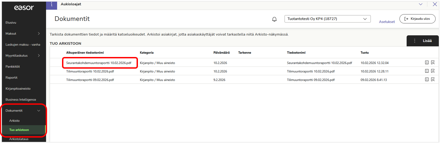Click the three-dot icon on Lisää
The image size is (441, 143).
(414, 41)
